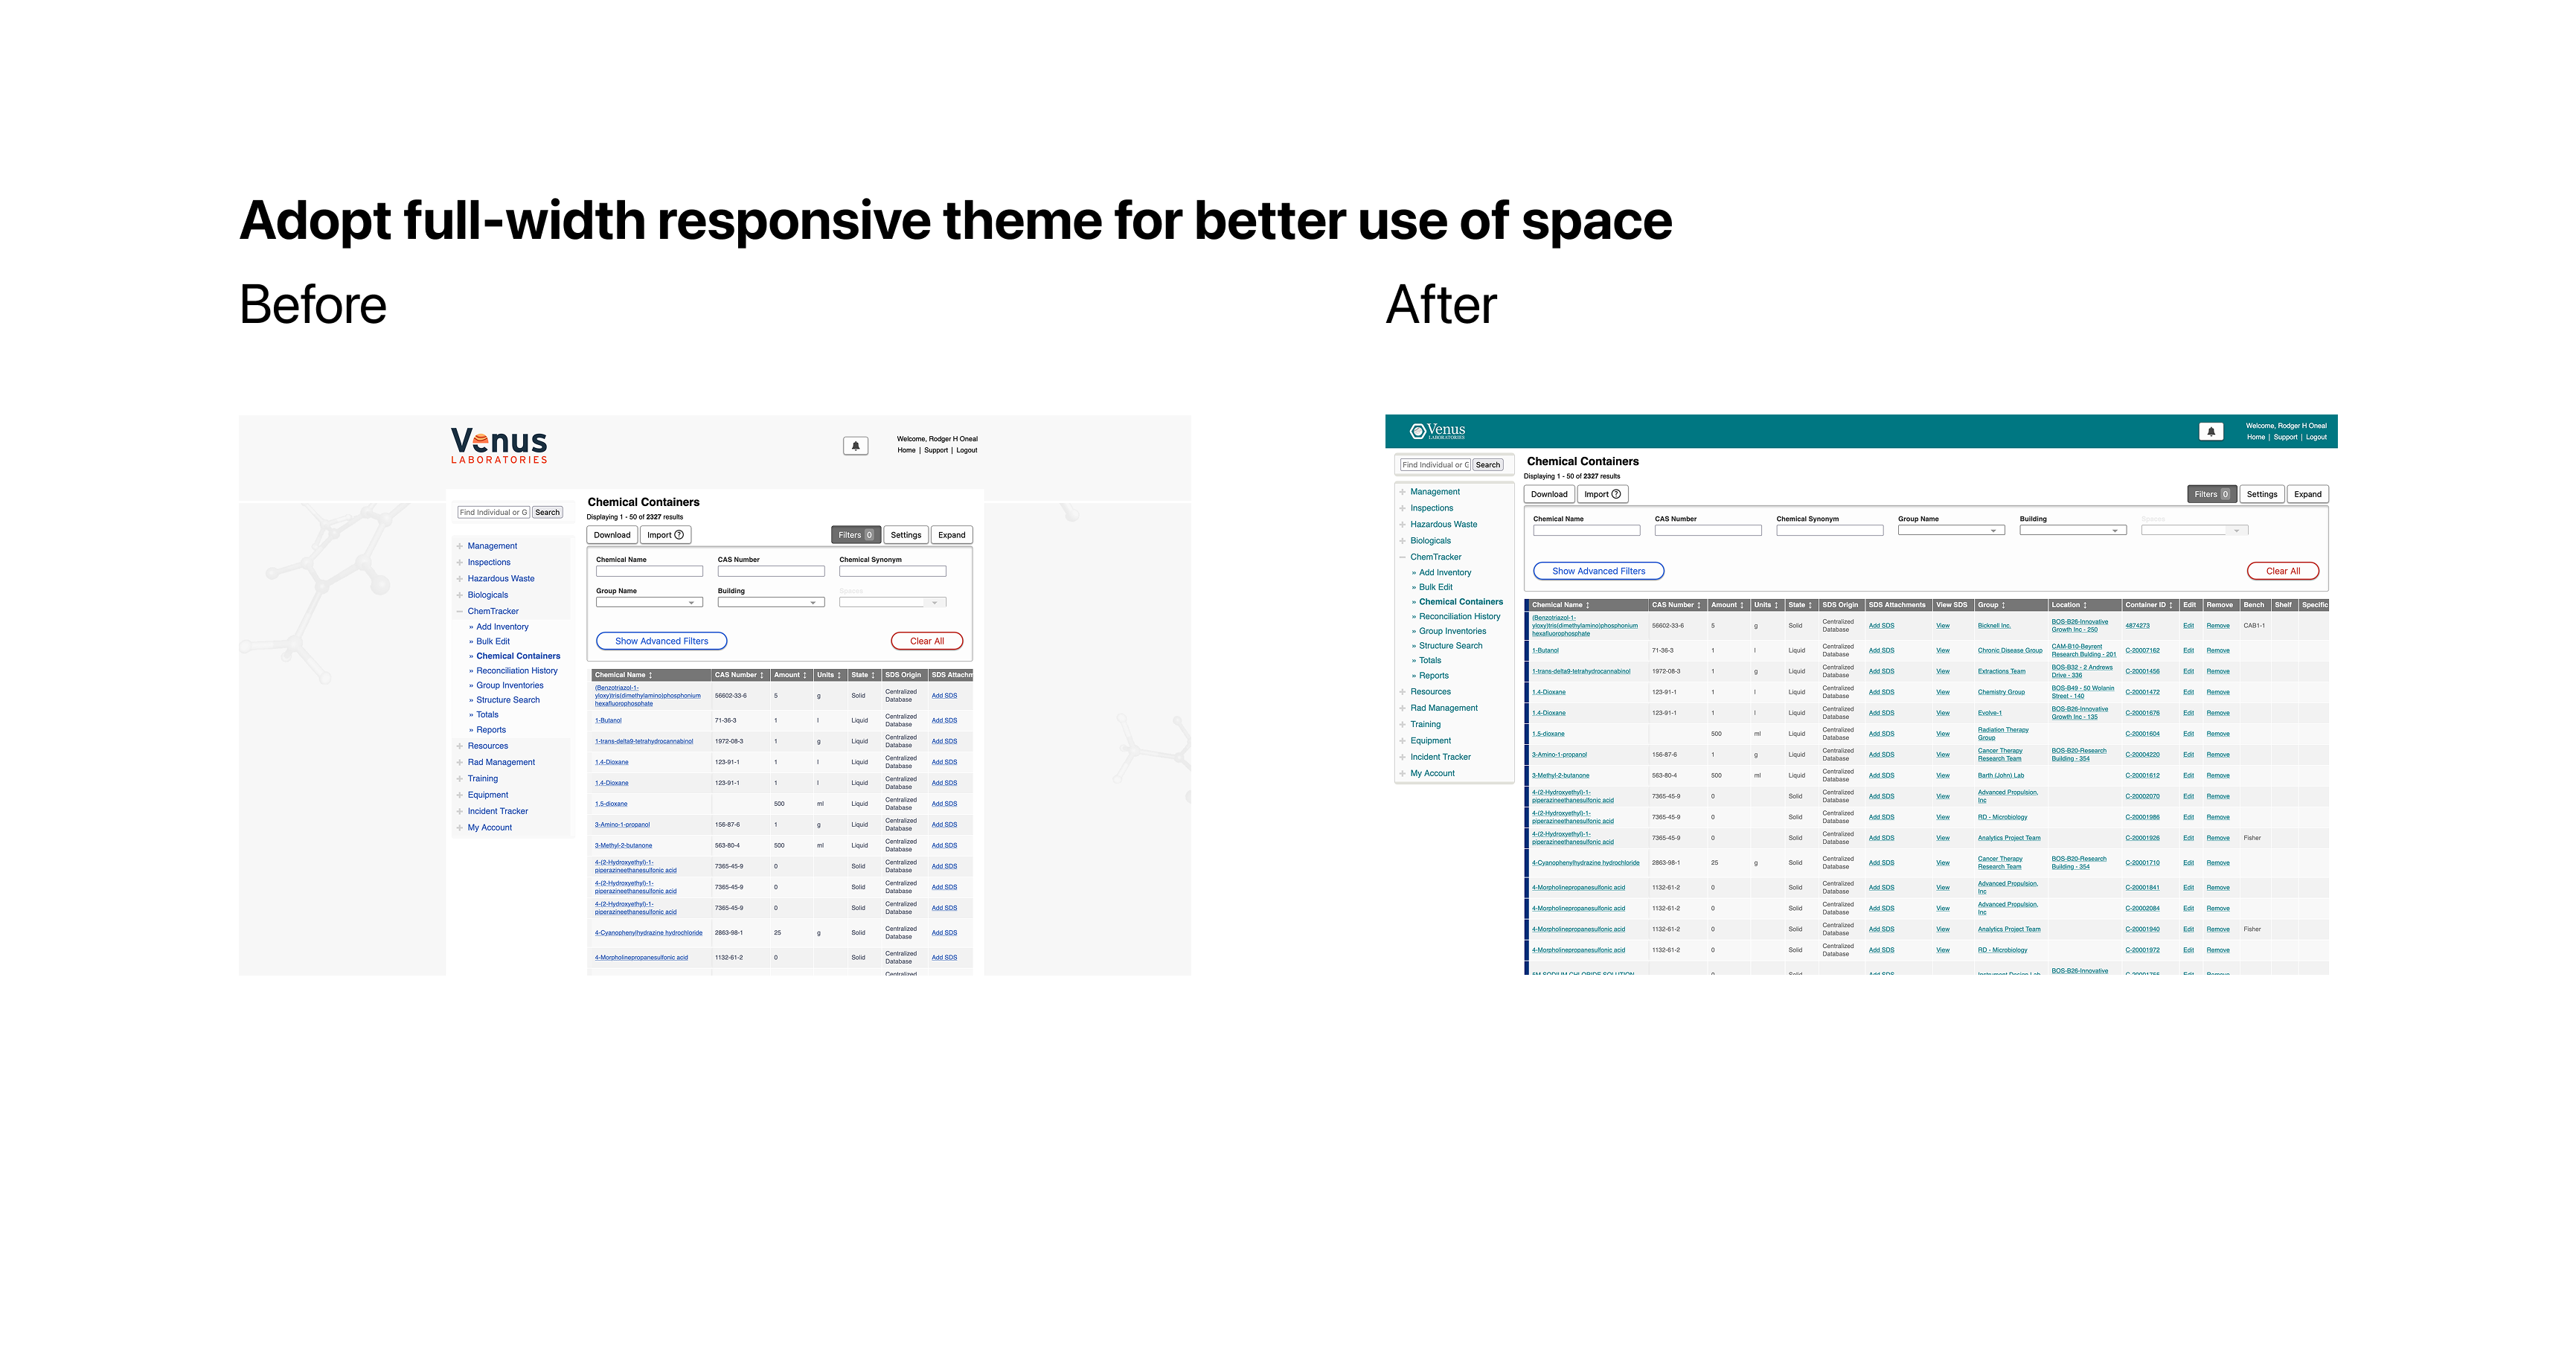Click Show Advanced Filters in After view
The image size is (2576, 1367).
(x=1598, y=571)
